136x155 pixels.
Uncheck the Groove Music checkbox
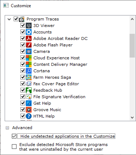23,110
